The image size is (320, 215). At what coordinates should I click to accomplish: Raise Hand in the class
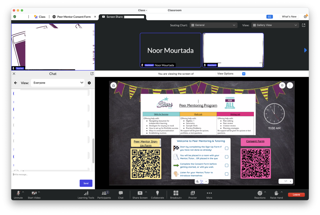coord(276,194)
